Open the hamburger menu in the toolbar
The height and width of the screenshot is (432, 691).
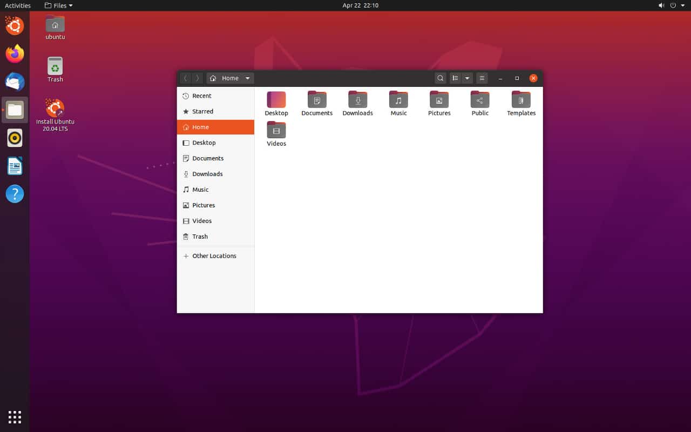(x=482, y=78)
